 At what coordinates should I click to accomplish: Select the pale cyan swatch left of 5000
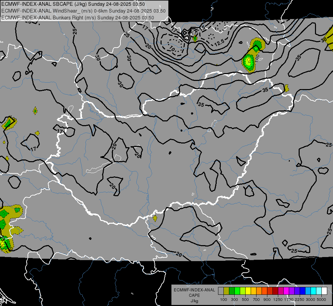pyautogui.click(x=319, y=291)
